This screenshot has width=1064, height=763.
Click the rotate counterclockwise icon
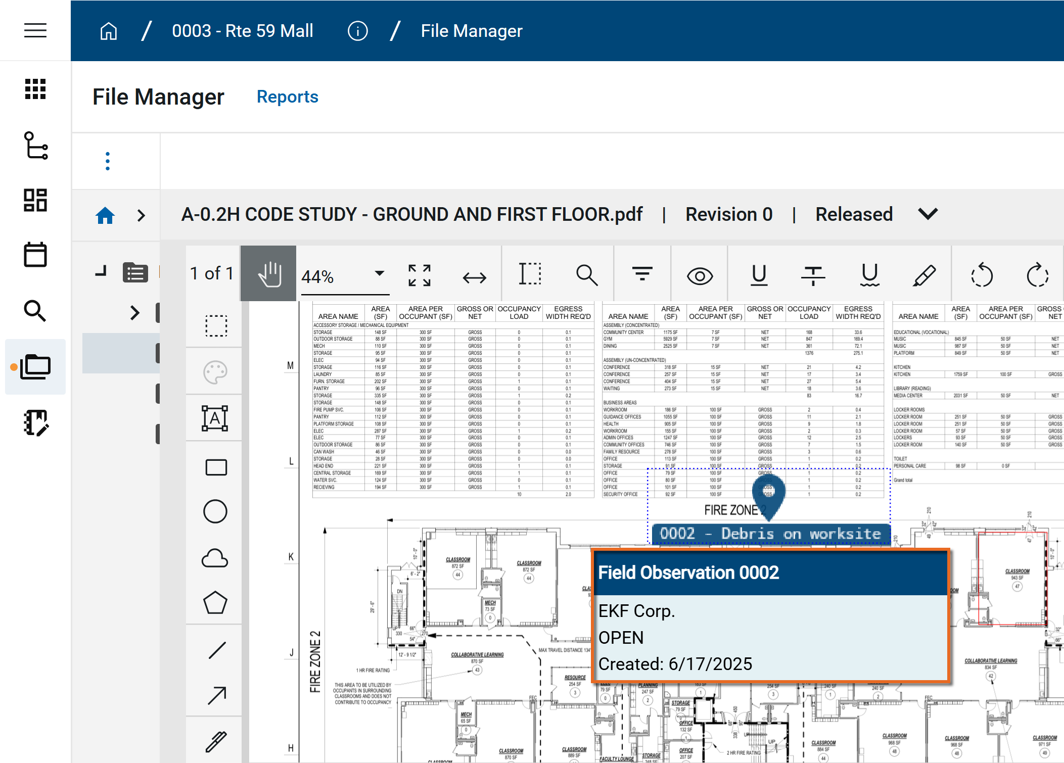(982, 275)
